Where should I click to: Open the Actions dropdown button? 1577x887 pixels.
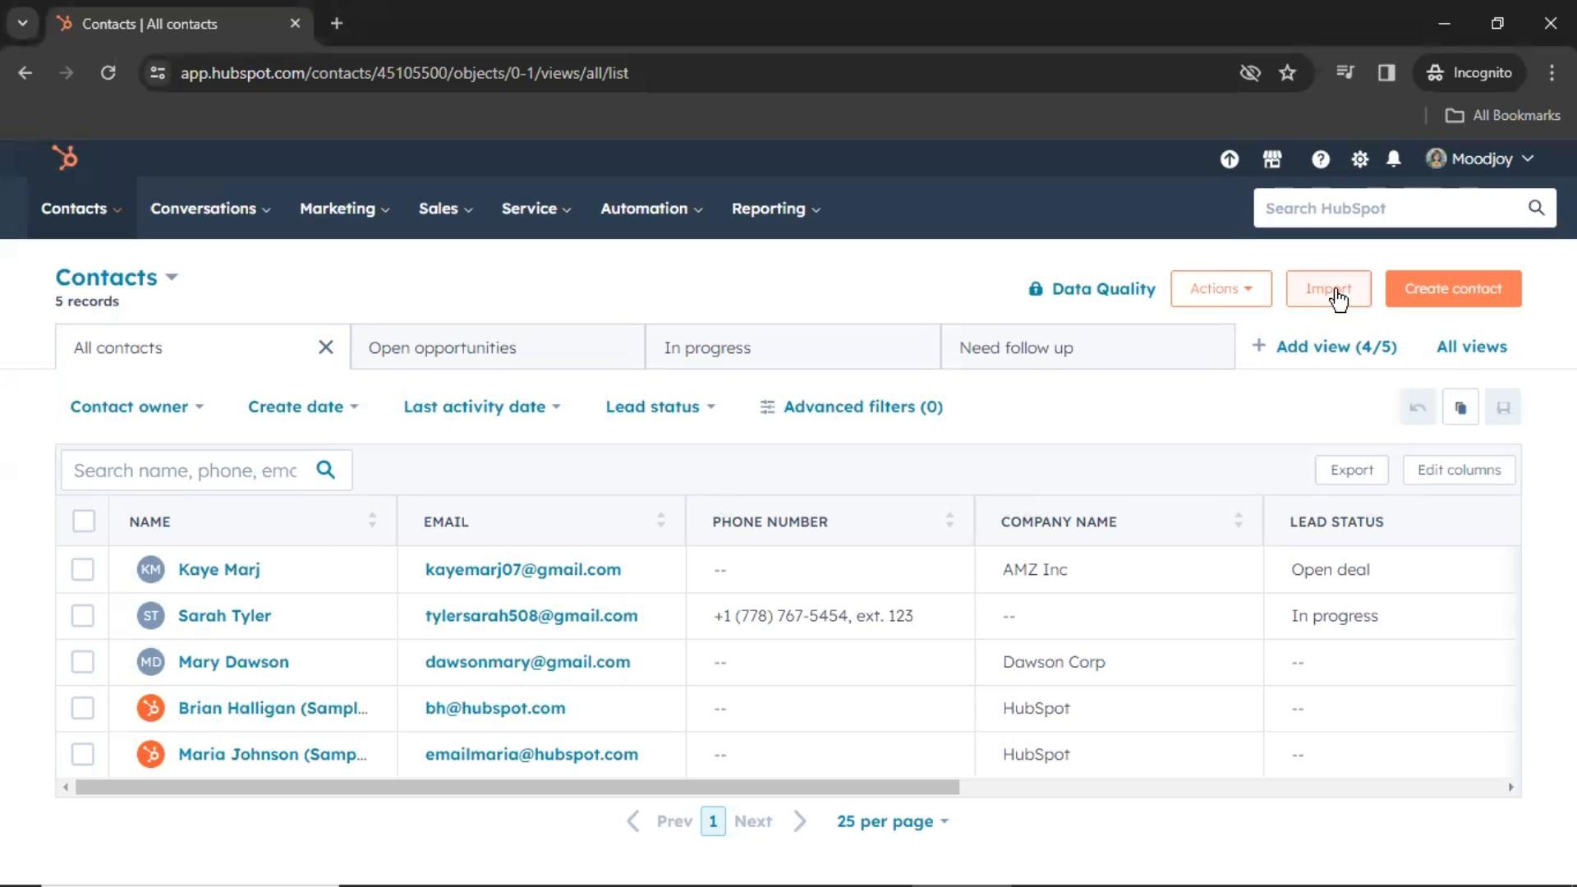tap(1221, 289)
